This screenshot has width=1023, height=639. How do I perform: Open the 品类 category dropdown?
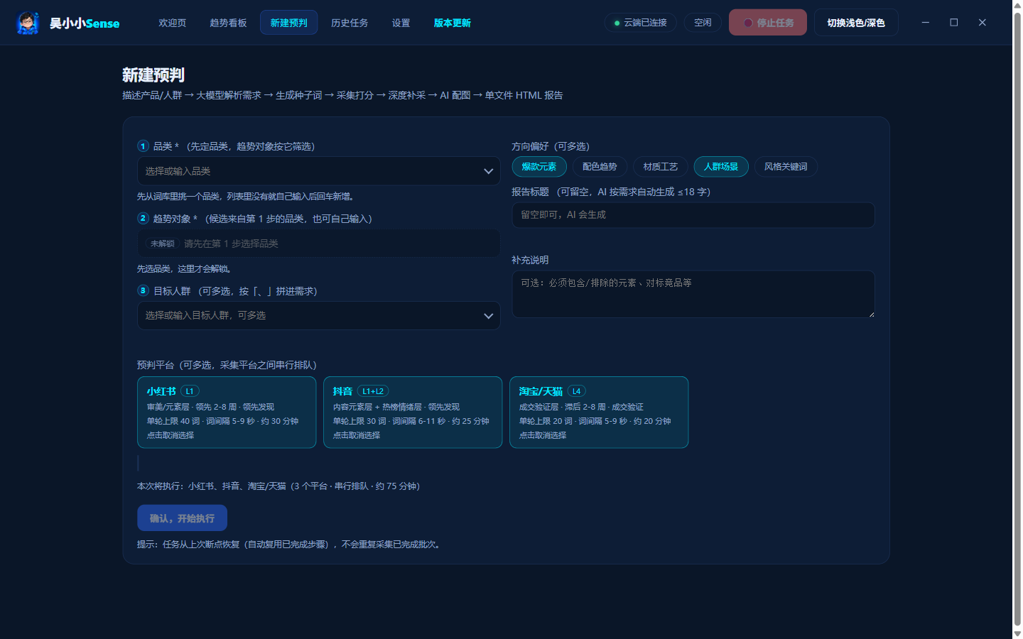pyautogui.click(x=319, y=171)
